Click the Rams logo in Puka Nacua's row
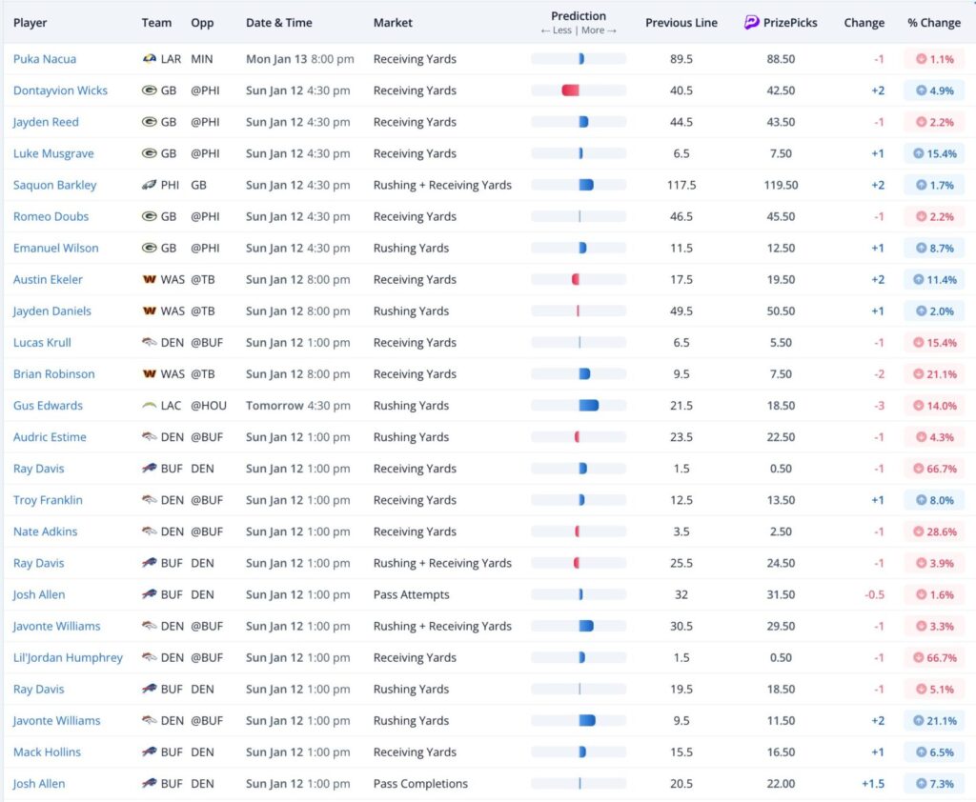Image resolution: width=976 pixels, height=802 pixels. (149, 59)
